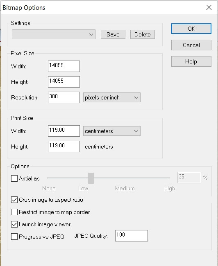
Task: Click the Delete settings button
Action: (x=143, y=34)
